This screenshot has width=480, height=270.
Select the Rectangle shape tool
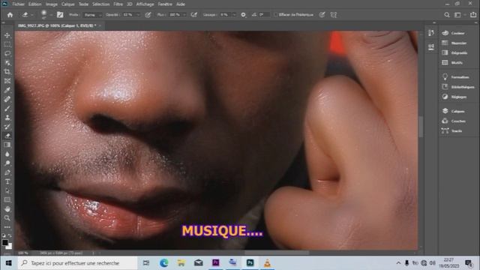pyautogui.click(x=7, y=200)
